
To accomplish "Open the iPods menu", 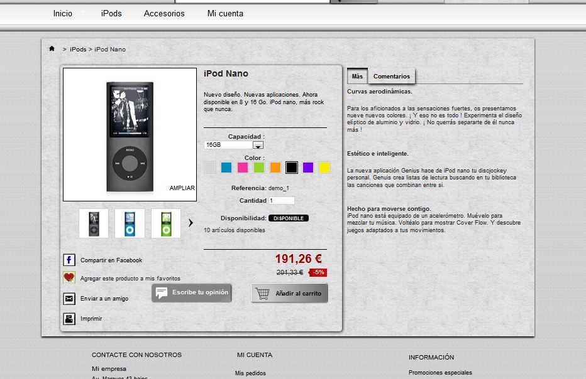I will tap(111, 13).
